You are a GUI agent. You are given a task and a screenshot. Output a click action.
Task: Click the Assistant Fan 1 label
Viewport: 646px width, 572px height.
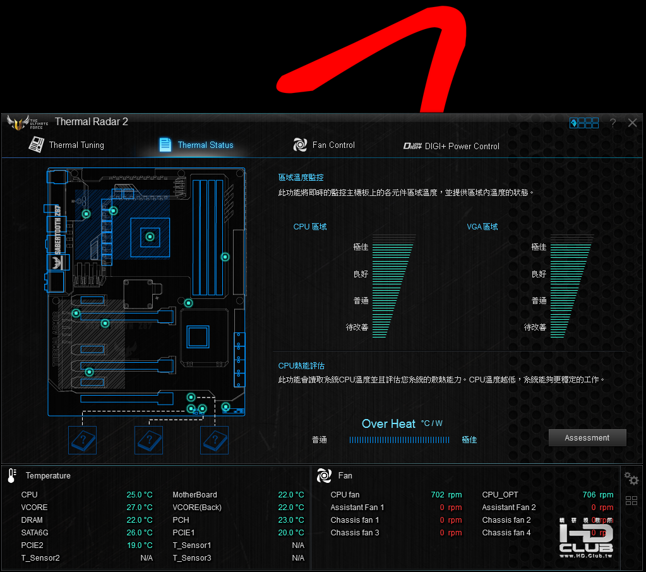point(357,508)
